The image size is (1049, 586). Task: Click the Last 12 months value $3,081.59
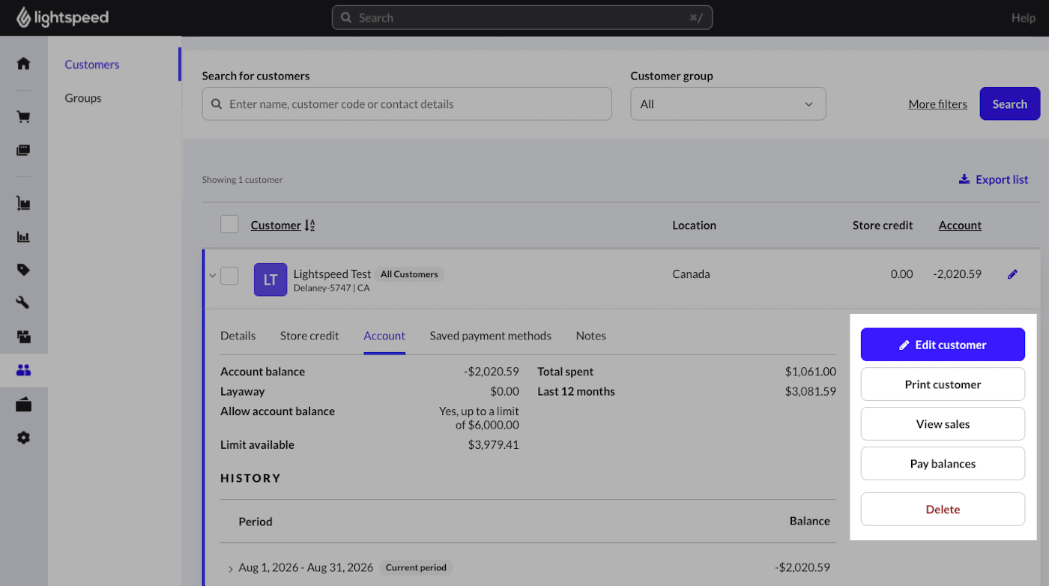click(811, 391)
